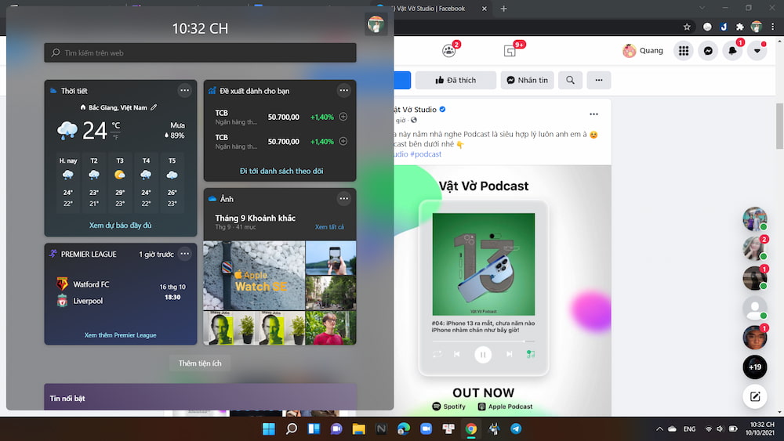
Task: Add second TCB stock to watchlist
Action: (343, 141)
